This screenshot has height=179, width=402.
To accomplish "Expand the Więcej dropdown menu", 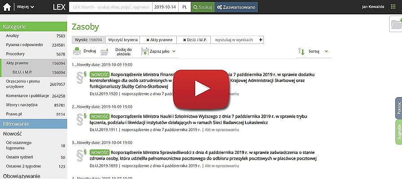I will 27,7.
